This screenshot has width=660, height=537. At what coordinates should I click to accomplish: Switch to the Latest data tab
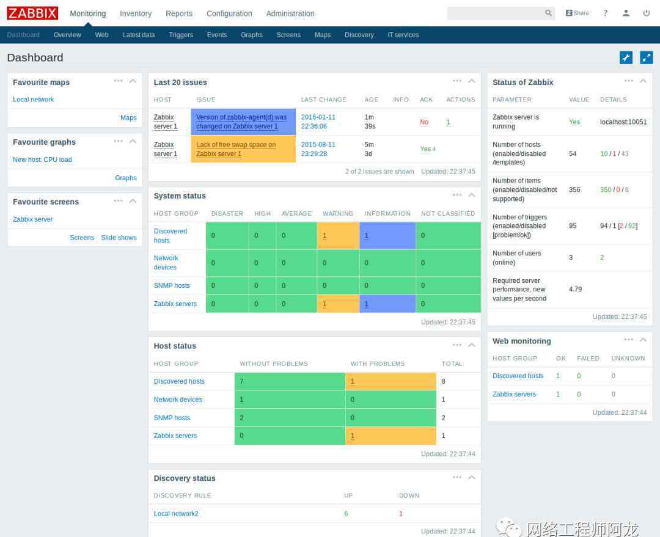tap(139, 35)
